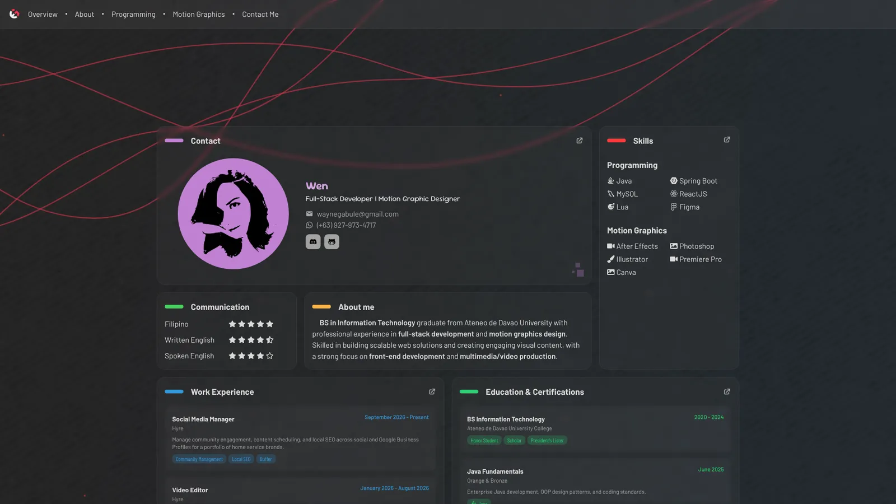Open the Contact card's external link icon
The height and width of the screenshot is (504, 896).
pyautogui.click(x=580, y=141)
